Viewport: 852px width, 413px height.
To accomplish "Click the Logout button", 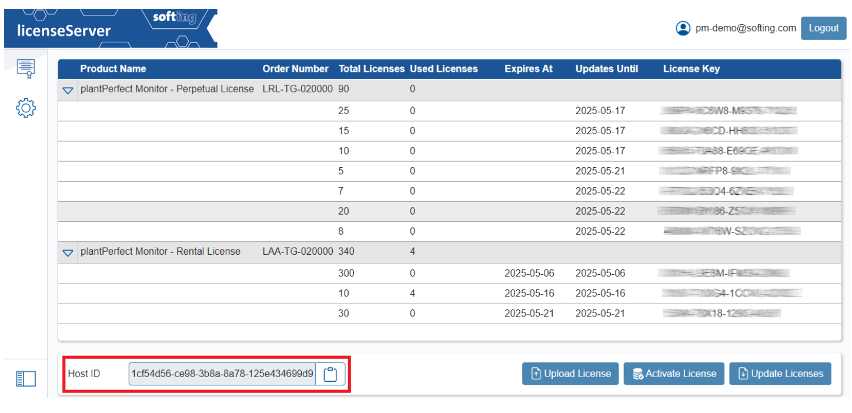I will coord(823,28).
